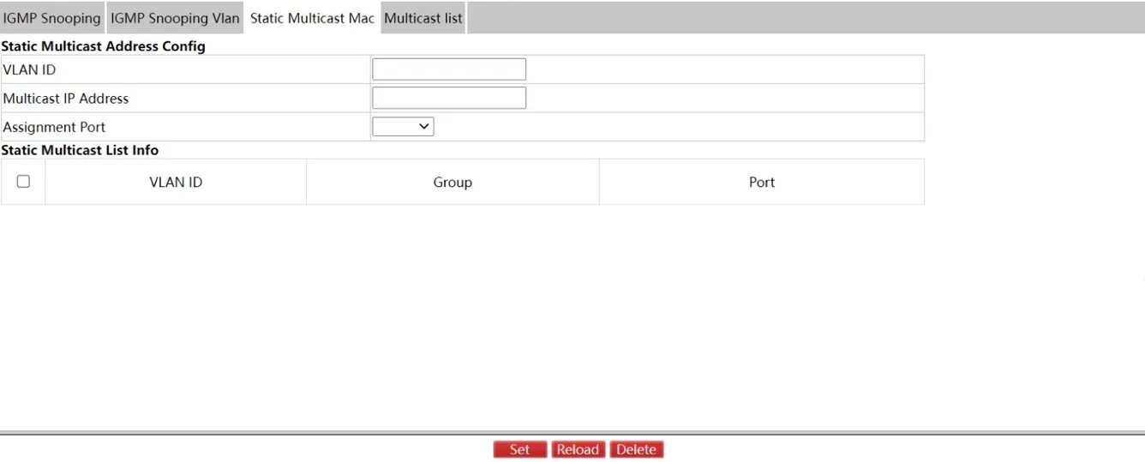Click the VLAN ID column header
Viewport: 1145px width, 462px height.
(x=176, y=182)
